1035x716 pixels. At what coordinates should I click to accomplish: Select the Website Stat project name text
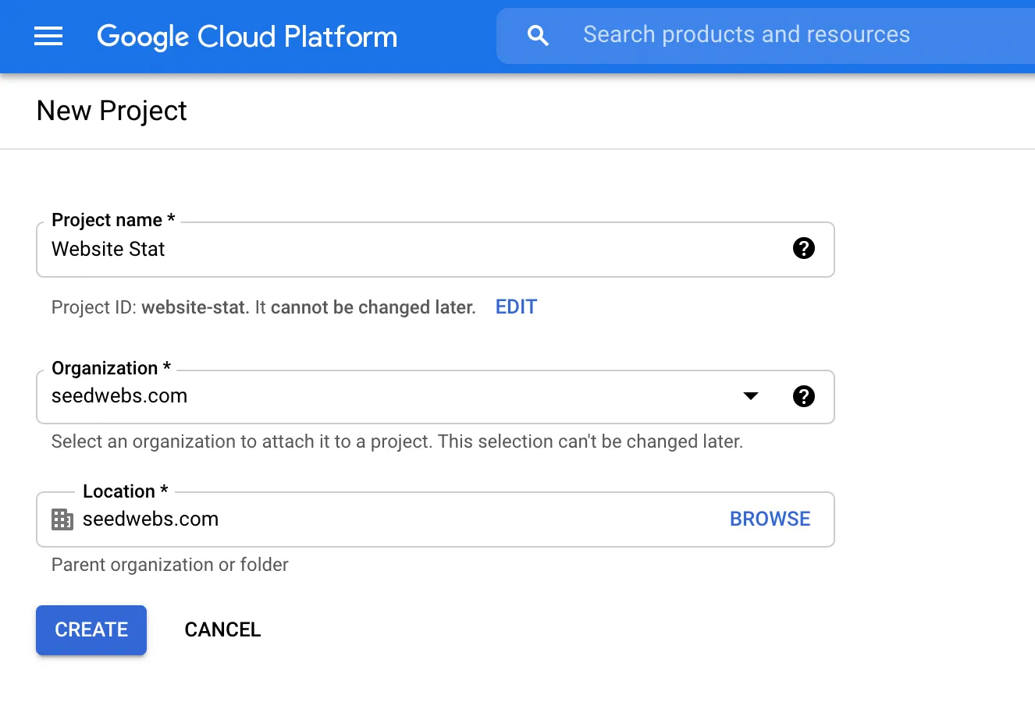tap(108, 250)
